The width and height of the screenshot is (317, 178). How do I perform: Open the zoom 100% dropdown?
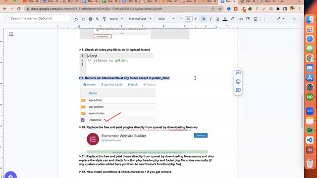coord(116,19)
